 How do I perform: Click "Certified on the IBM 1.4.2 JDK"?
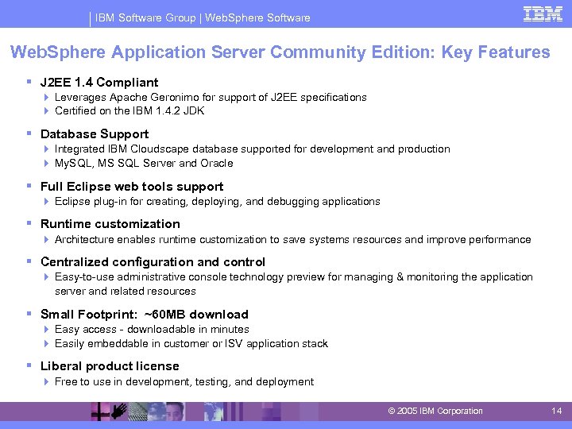[x=129, y=111]
